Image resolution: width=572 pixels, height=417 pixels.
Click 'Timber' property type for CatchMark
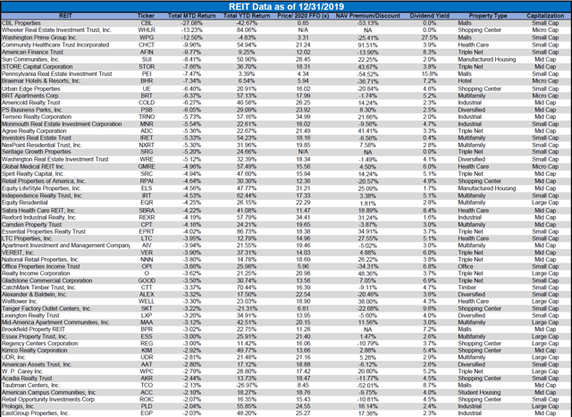click(467, 288)
